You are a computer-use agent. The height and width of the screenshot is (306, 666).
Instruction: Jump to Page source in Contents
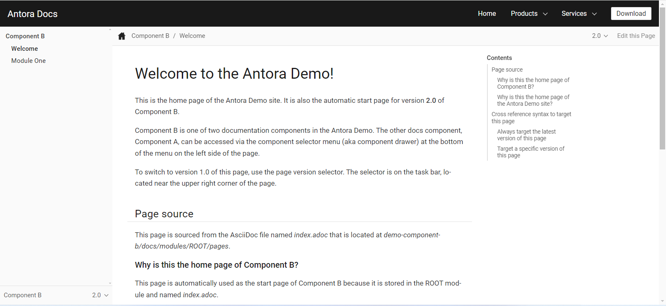507,70
